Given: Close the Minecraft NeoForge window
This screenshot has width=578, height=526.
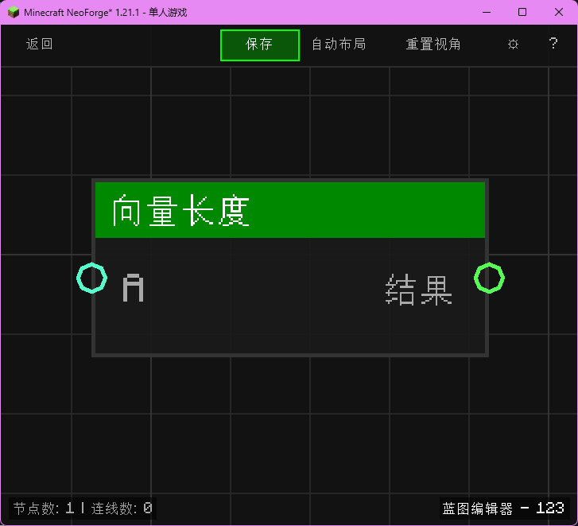Looking at the screenshot, I should [558, 12].
